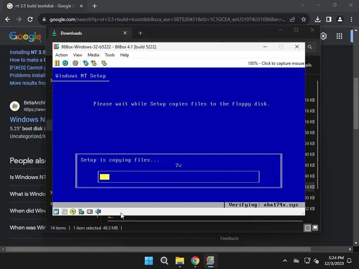Click the hard disk status icon
Screen dimensions: 359x269
pyautogui.click(x=90, y=212)
